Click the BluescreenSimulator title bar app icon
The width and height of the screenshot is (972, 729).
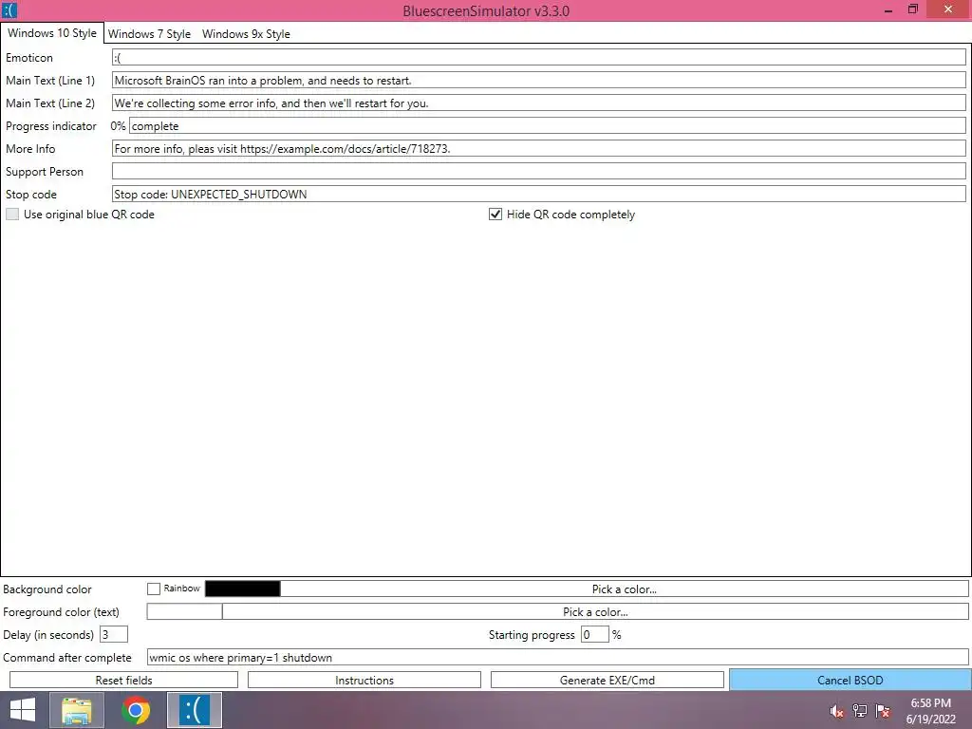point(9,9)
